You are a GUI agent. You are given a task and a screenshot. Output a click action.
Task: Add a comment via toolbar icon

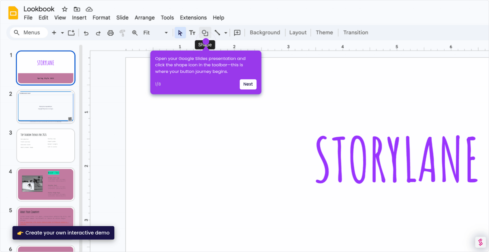pyautogui.click(x=237, y=33)
